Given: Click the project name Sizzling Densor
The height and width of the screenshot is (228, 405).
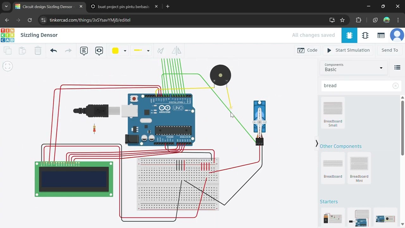Looking at the screenshot, I should pos(39,35).
